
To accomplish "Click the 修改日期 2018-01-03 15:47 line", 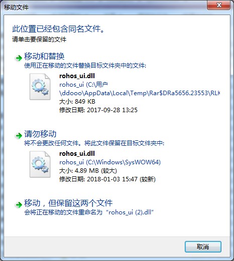I will click(x=107, y=179).
